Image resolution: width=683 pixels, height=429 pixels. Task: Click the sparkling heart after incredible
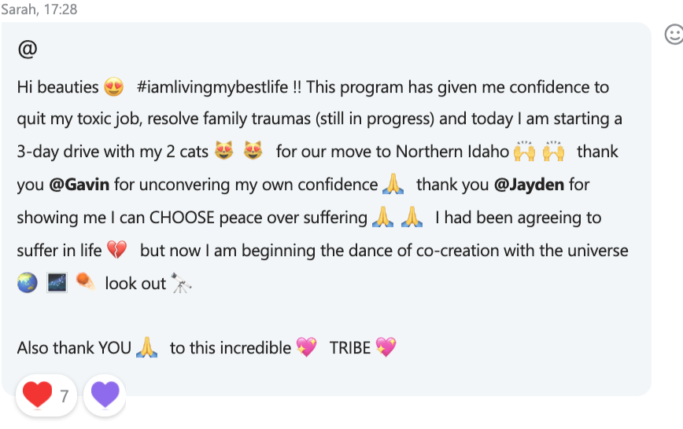(x=306, y=347)
